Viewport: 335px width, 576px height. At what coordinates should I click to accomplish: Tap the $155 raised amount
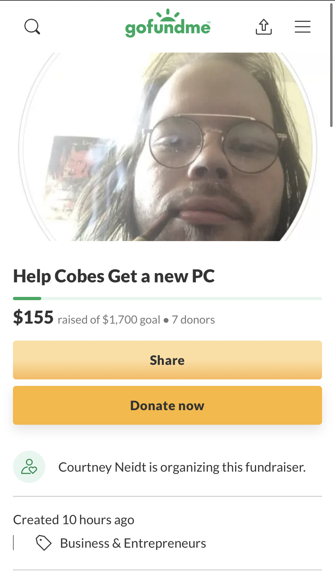33,318
